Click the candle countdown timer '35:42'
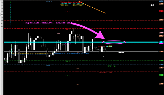 [121, 52]
